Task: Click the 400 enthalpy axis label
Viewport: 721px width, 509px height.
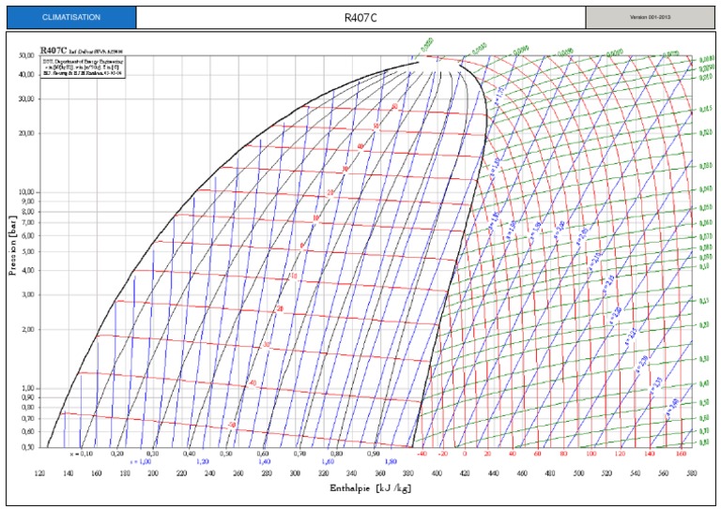Action: pyautogui.click(x=437, y=472)
